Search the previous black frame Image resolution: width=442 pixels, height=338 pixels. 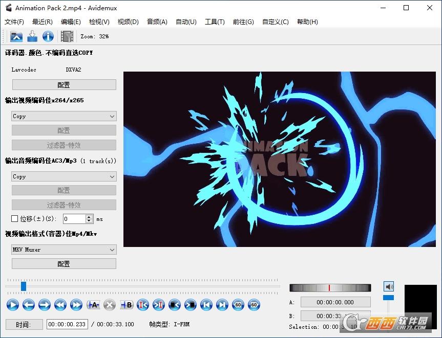pyautogui.click(x=175, y=305)
